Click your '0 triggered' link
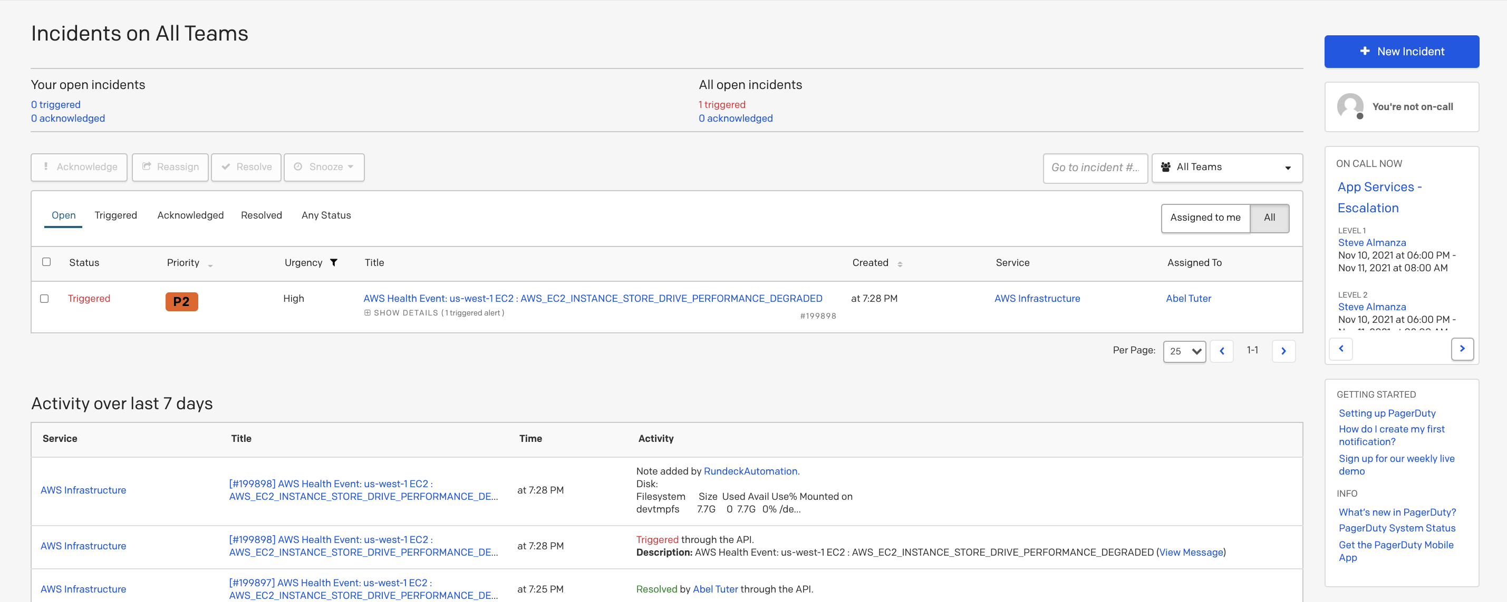Image resolution: width=1507 pixels, height=602 pixels. pos(55,105)
